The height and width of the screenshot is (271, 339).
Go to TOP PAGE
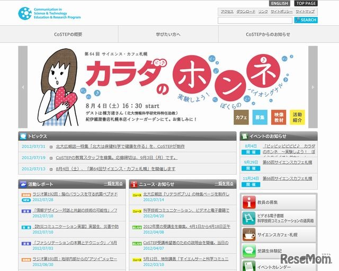[306, 3]
